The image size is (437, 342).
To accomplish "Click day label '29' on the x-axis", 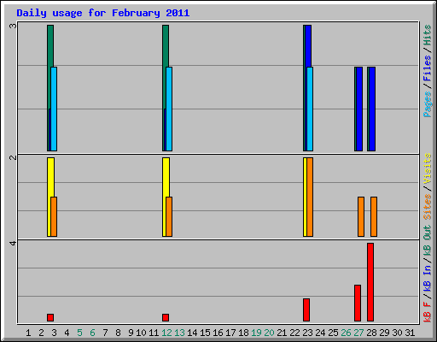I will (384, 333).
